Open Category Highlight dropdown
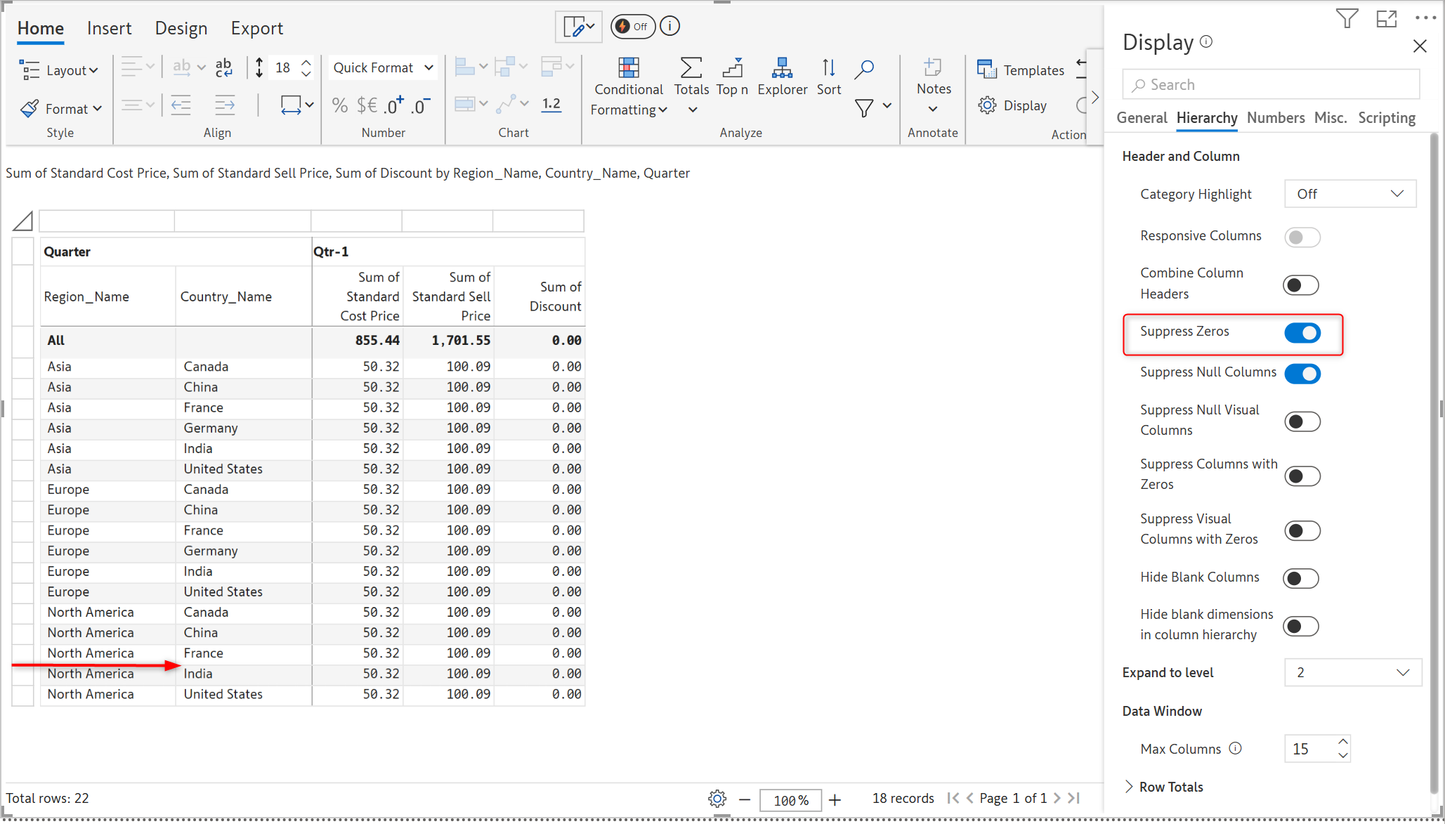This screenshot has width=1445, height=824. click(x=1349, y=194)
